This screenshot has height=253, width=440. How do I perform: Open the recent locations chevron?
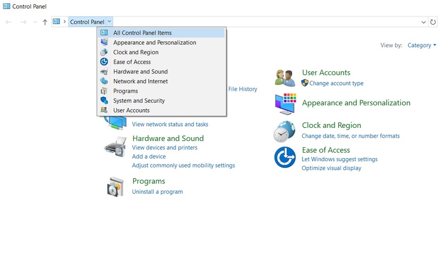tap(35, 22)
